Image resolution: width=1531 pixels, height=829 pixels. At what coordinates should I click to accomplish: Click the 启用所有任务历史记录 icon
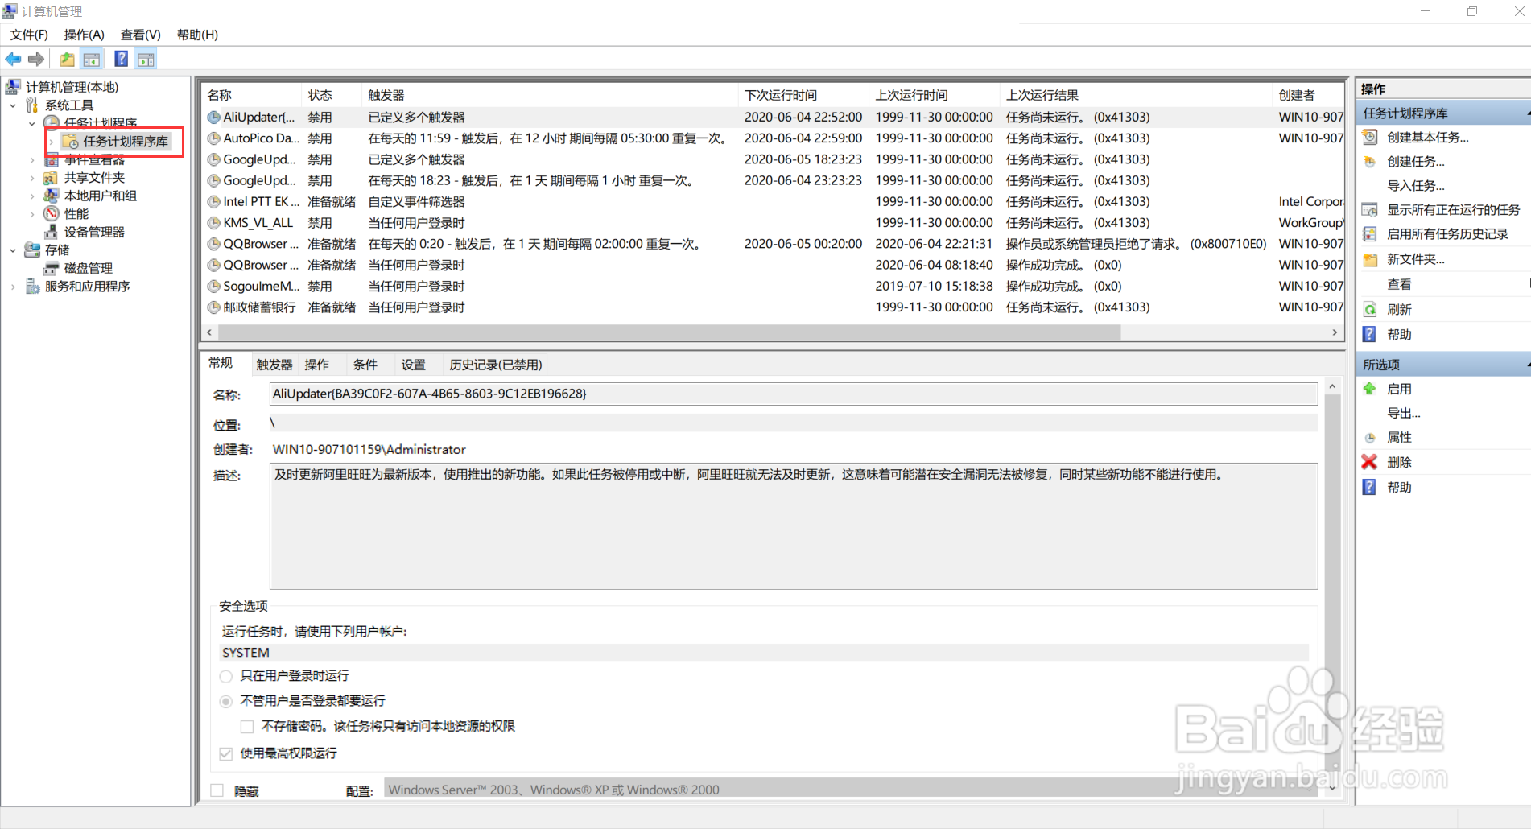pyautogui.click(x=1370, y=233)
